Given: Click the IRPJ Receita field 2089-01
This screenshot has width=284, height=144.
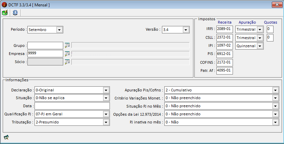Looking at the screenshot, I should pos(224,29).
